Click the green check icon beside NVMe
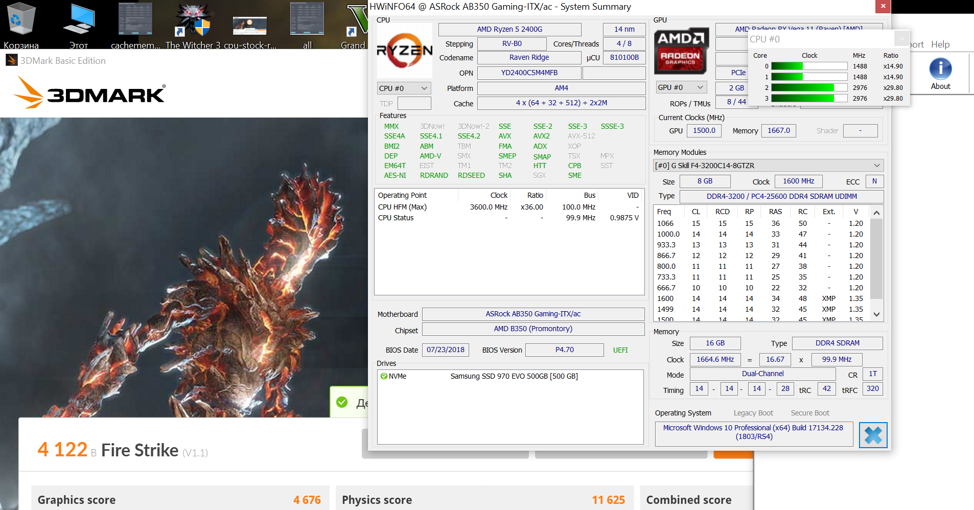 (x=384, y=376)
